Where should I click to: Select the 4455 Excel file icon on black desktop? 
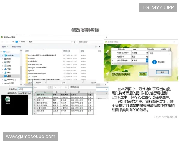(x=8, y=100)
